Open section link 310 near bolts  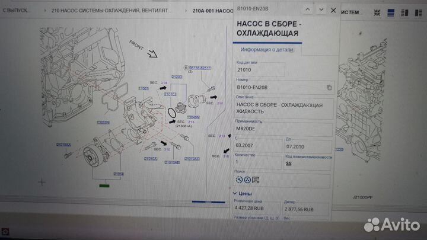pos(167,149)
